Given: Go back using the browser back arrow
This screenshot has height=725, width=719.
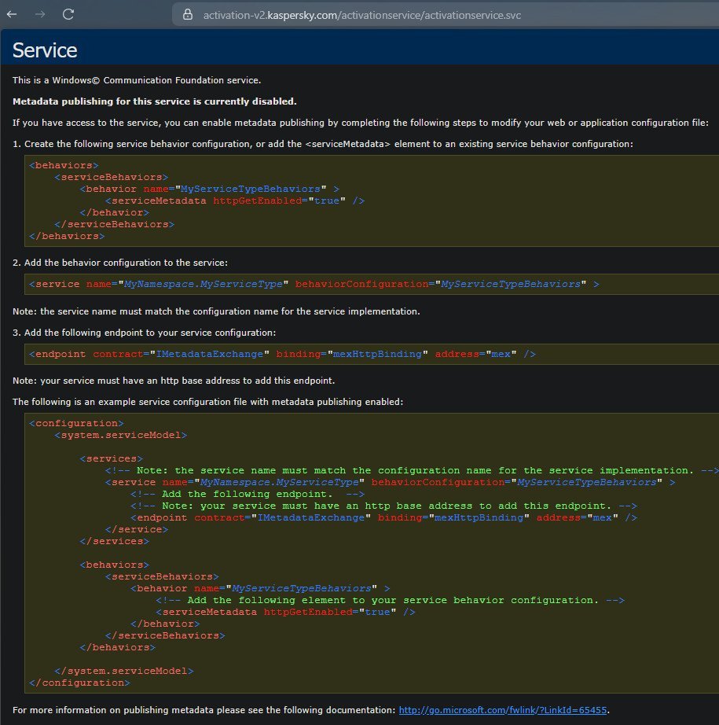Looking at the screenshot, I should click(12, 14).
